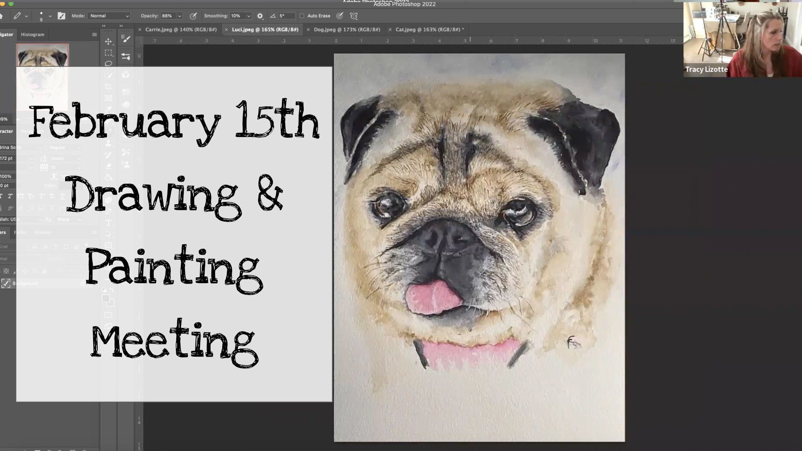Open the Opacity slider dropdown arrow
Image resolution: width=802 pixels, height=451 pixels.
(x=180, y=16)
